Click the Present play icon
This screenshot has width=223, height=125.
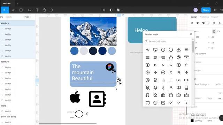tap(215, 10)
